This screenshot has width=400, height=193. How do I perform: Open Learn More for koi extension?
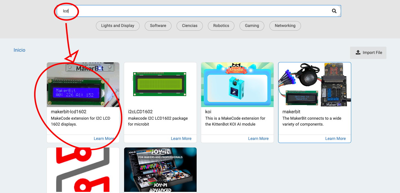258,138
